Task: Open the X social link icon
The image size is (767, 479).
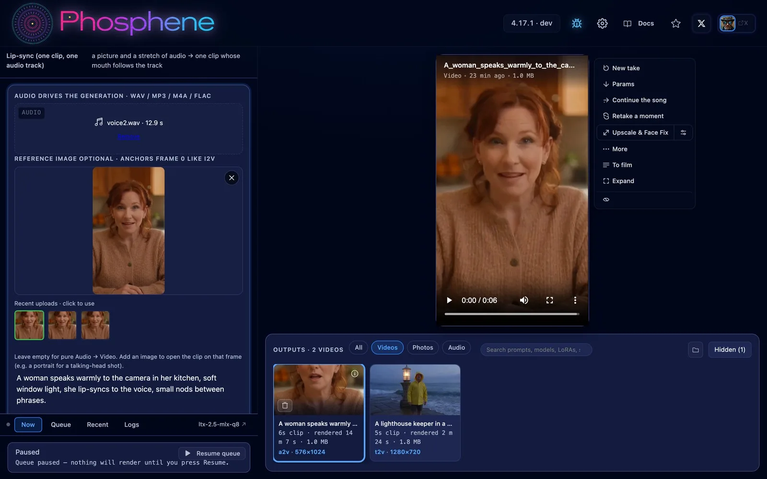Action: [x=701, y=23]
